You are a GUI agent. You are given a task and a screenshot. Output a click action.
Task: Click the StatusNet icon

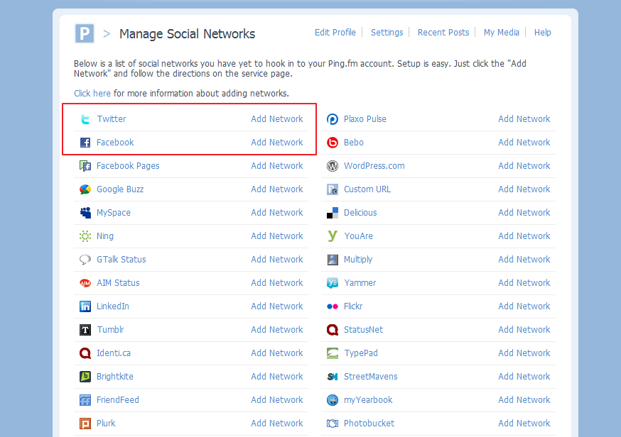pyautogui.click(x=333, y=329)
